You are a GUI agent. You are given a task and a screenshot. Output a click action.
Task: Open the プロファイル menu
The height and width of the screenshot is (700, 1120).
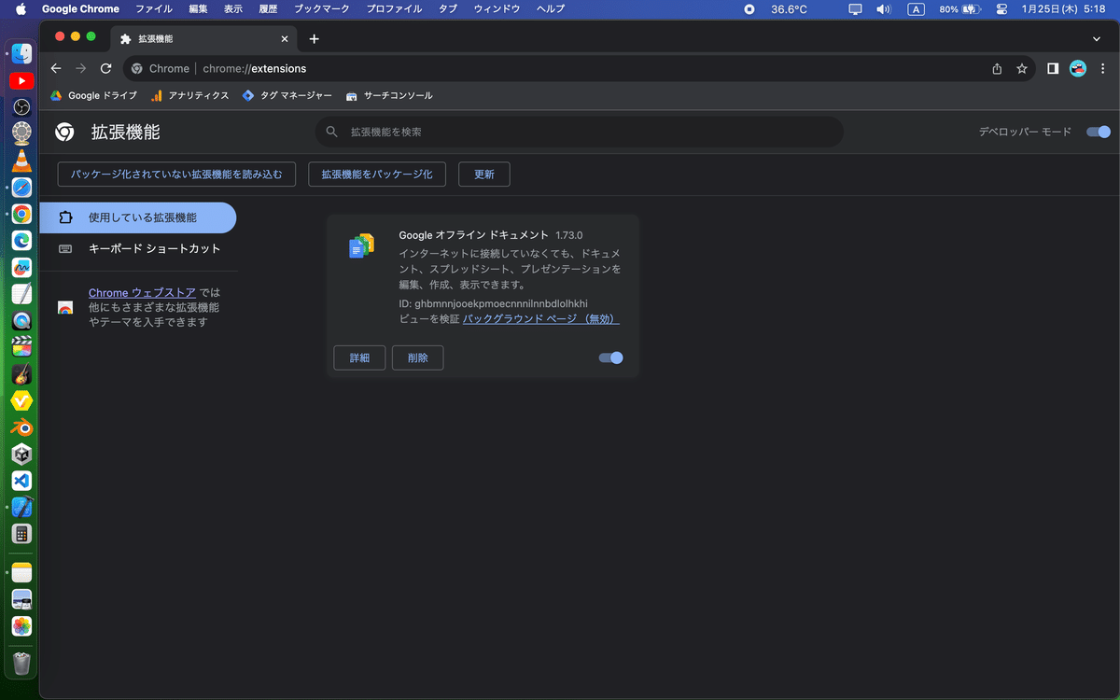(395, 8)
